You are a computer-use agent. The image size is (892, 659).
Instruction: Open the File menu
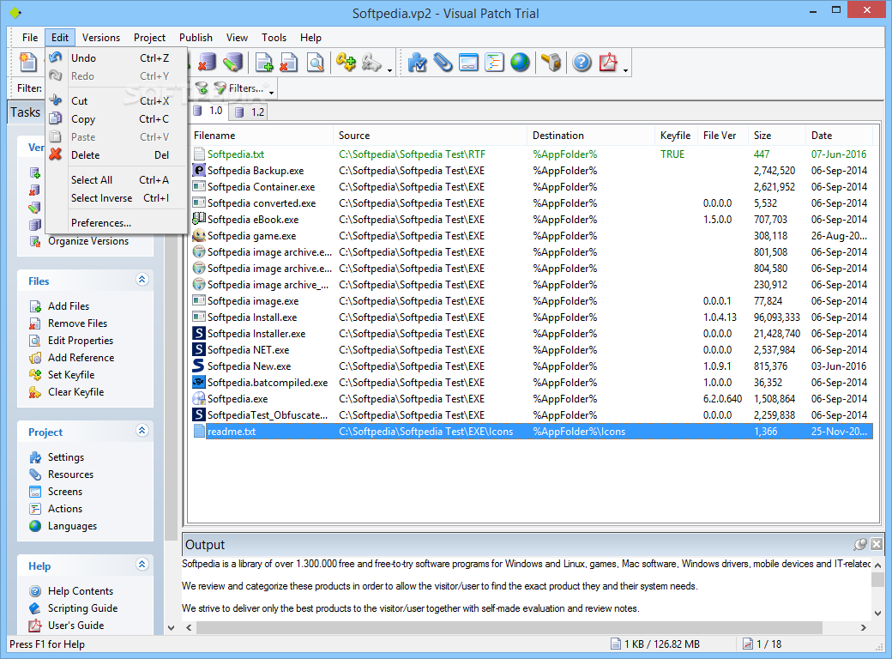(30, 38)
